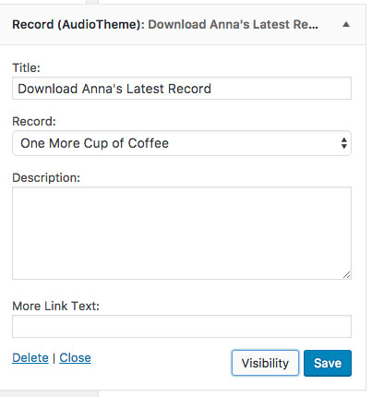The height and width of the screenshot is (397, 372).
Task: Click the up-down arrows on the Record select
Action: [x=343, y=143]
